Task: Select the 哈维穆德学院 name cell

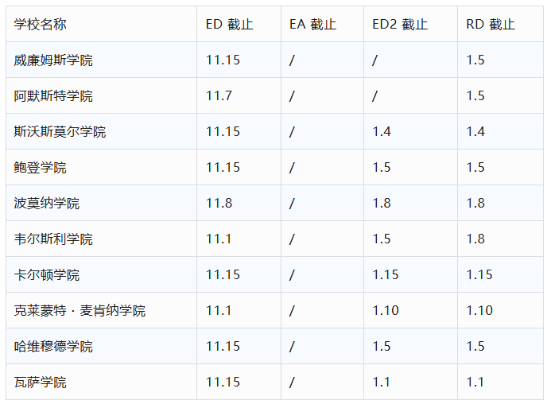Action: (53, 347)
